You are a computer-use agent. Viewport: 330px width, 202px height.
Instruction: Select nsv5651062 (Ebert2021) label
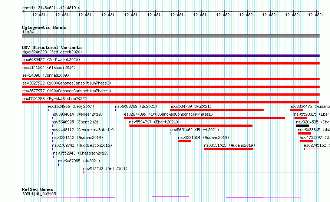[195, 130]
